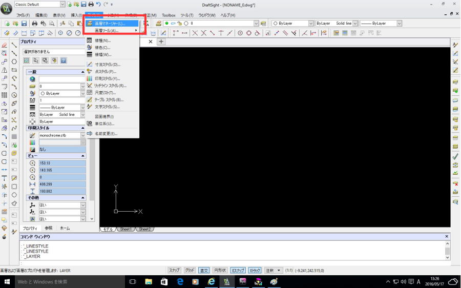
Task: Select the Mirror tool in the modify toolbar
Action: click(4, 70)
